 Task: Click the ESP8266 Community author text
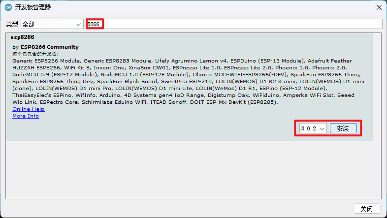pos(50,47)
